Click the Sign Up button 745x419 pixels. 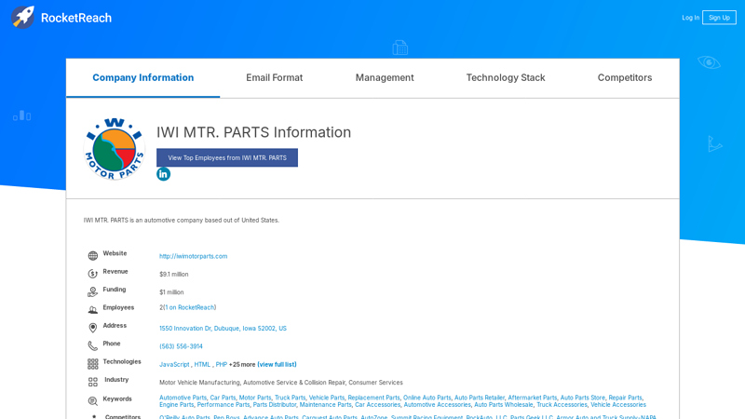(x=719, y=18)
